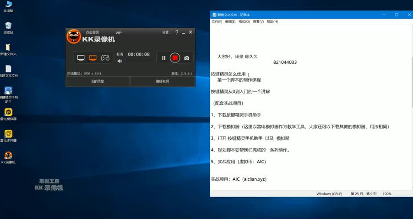Take a screenshot with camera icon

click(x=187, y=58)
